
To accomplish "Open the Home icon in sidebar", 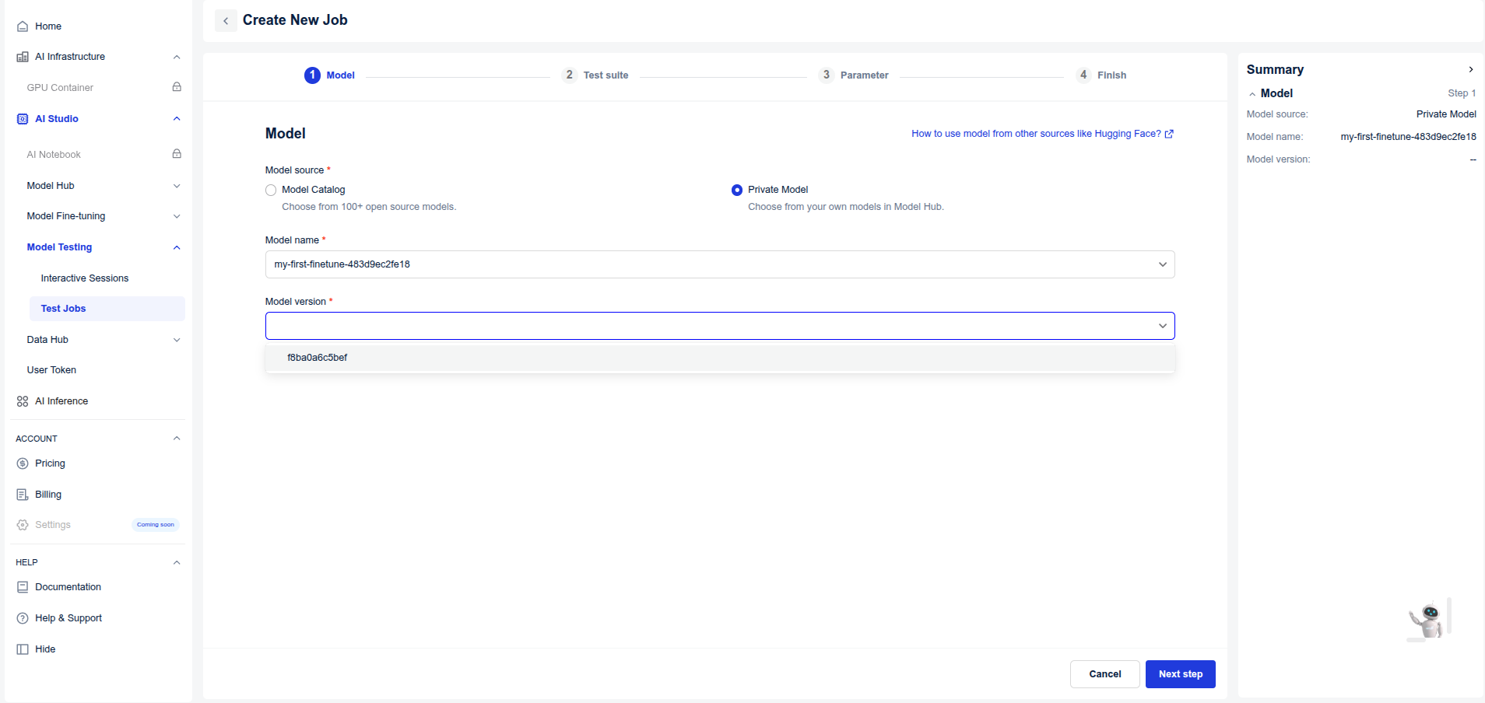I will (x=23, y=26).
